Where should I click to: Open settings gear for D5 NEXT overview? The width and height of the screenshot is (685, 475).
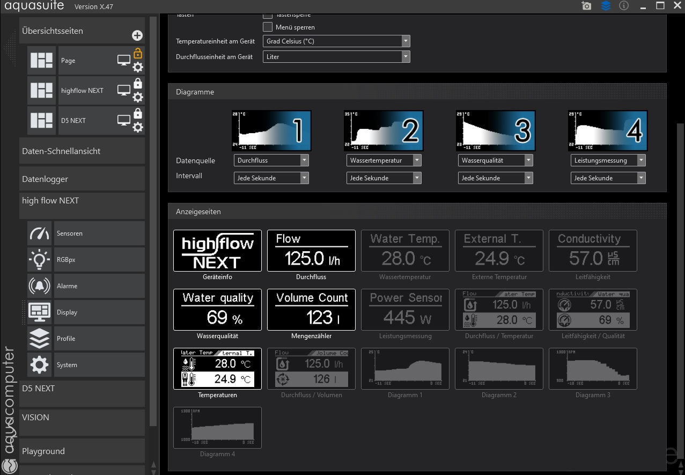(x=138, y=127)
